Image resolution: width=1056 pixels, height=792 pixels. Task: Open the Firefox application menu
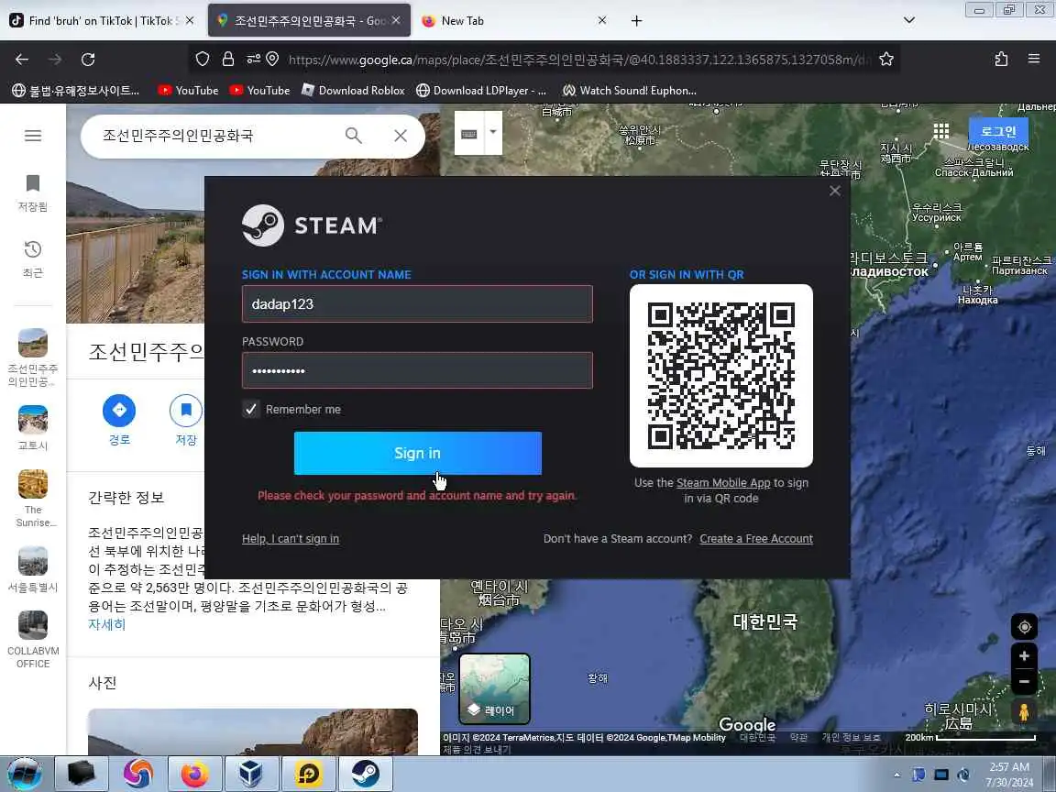[x=1034, y=60]
